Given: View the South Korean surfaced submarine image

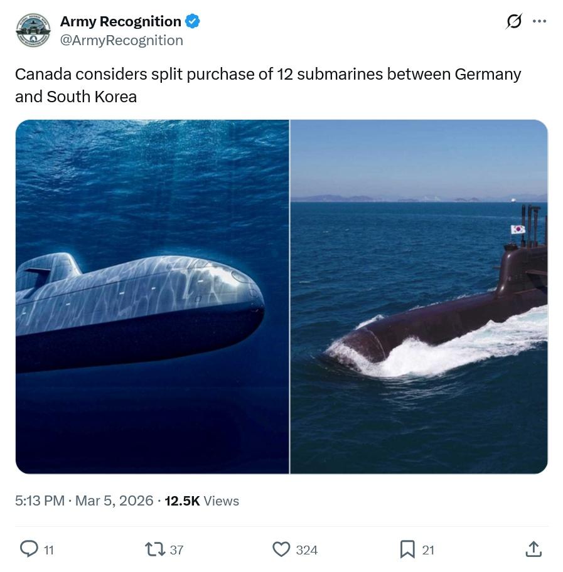Looking at the screenshot, I should pos(419,297).
